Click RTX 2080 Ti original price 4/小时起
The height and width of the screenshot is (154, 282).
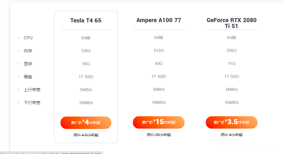[232, 135]
